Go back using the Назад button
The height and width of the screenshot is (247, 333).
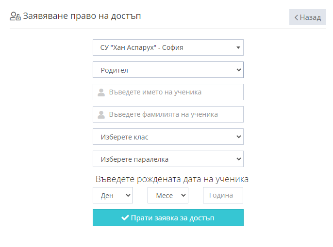click(x=308, y=17)
